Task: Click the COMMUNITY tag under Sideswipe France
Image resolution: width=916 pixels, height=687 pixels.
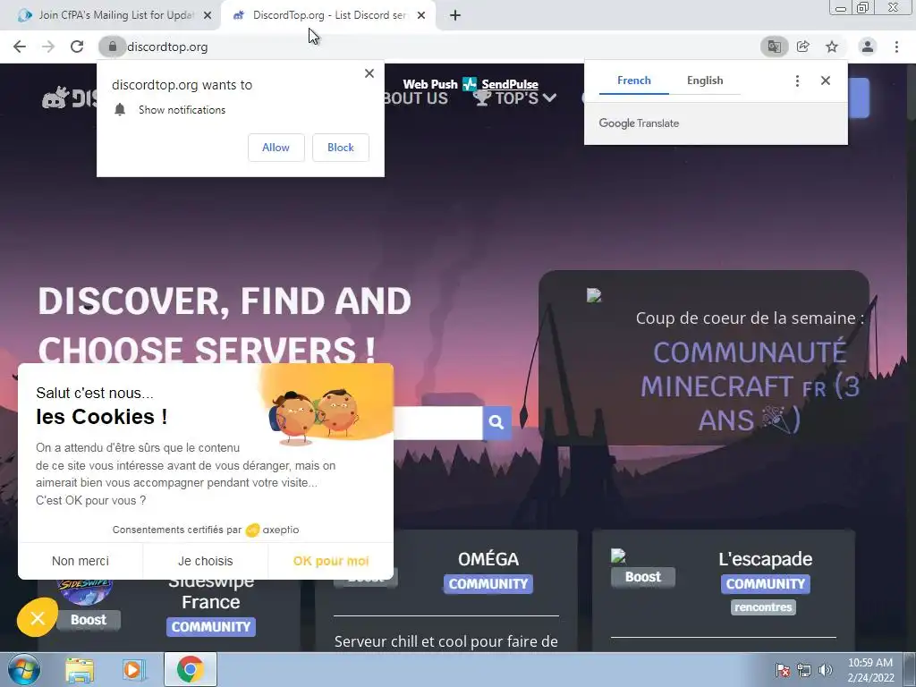Action: tap(211, 627)
